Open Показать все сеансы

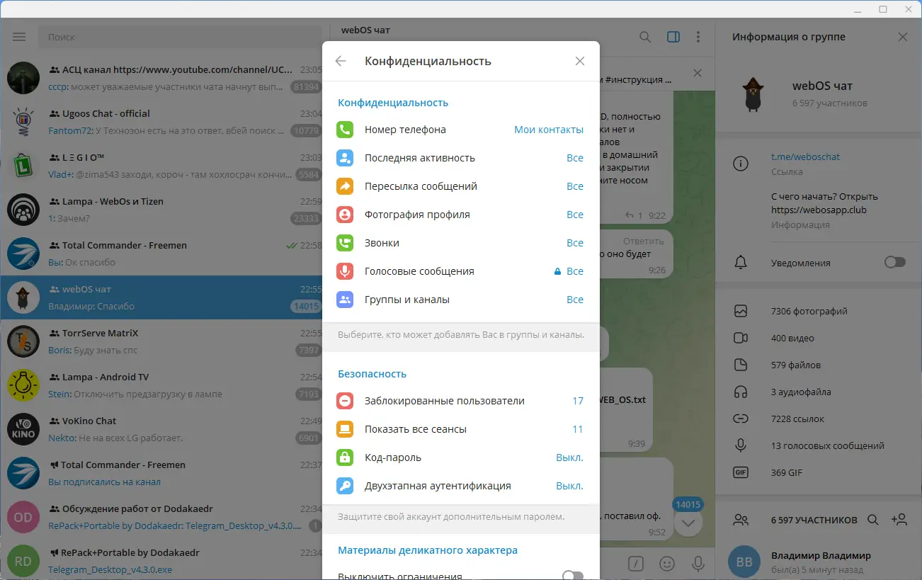460,429
